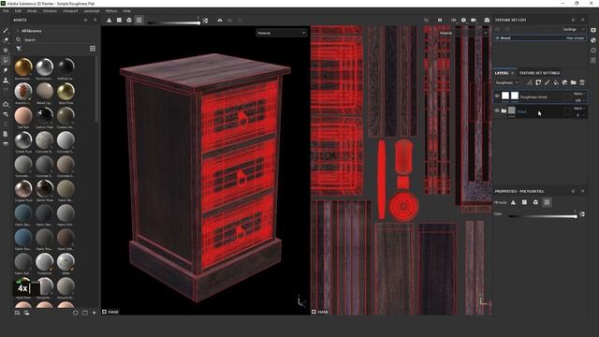
Task: Toggle visibility of Roughness Wood layer
Action: [x=497, y=96]
